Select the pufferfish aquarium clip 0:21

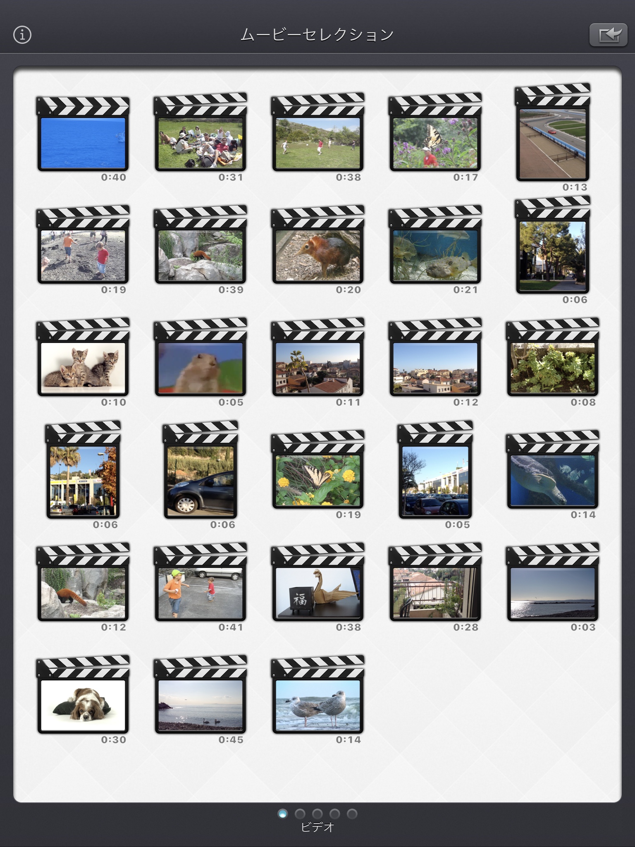(435, 245)
